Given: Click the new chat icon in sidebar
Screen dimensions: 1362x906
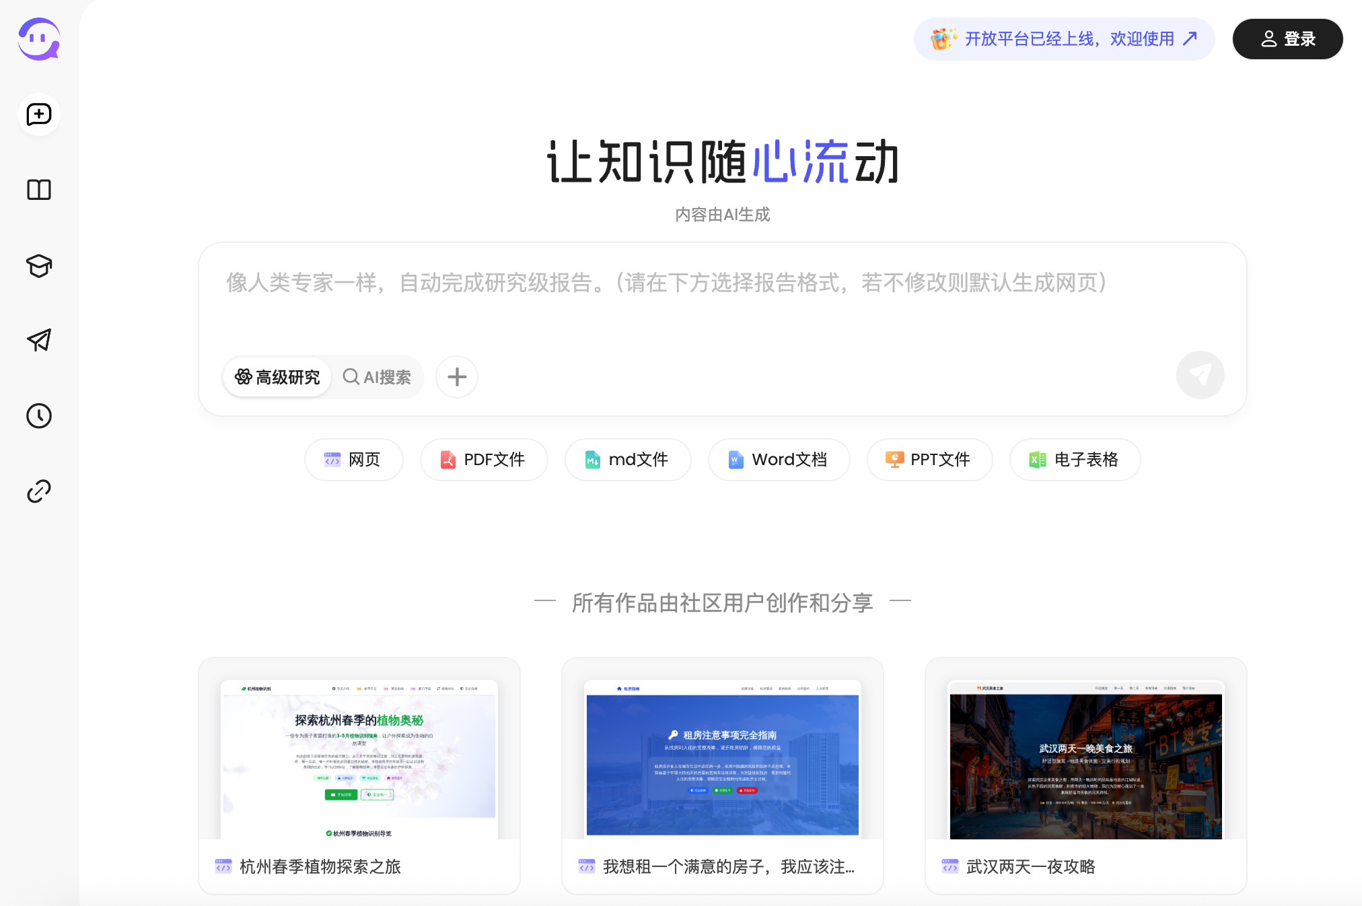Looking at the screenshot, I should click(39, 114).
